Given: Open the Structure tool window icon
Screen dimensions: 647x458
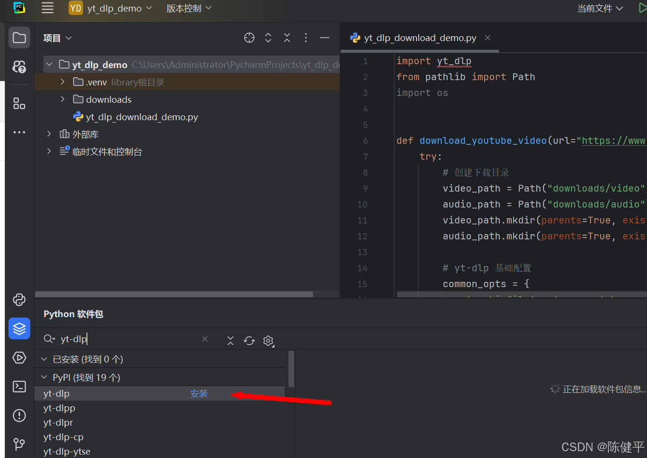Looking at the screenshot, I should 19,103.
